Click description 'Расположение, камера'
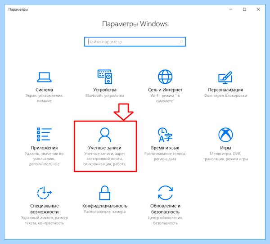Viewport: 270px width, 244px height. 105,212
